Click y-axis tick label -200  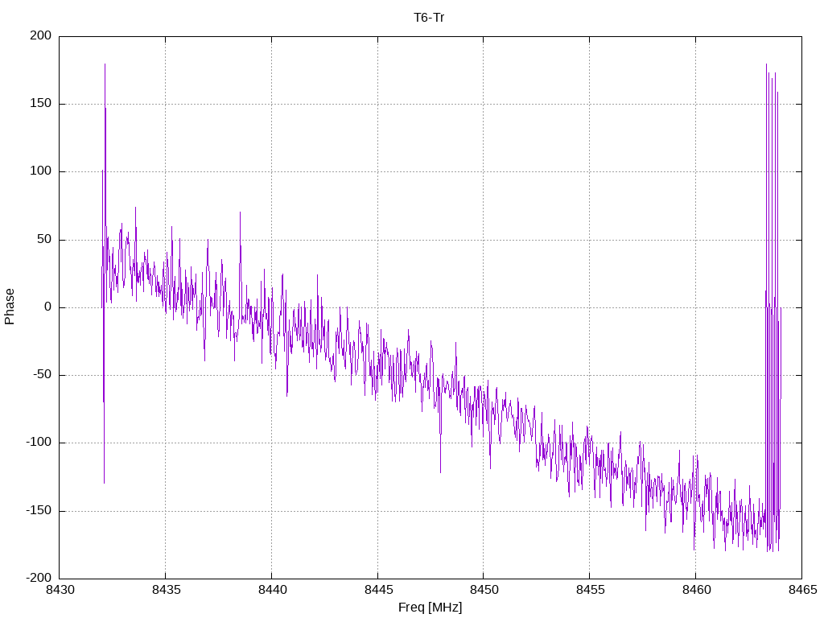click(x=39, y=578)
